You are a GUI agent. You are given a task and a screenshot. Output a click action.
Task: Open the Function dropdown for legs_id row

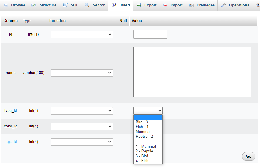click(x=82, y=142)
